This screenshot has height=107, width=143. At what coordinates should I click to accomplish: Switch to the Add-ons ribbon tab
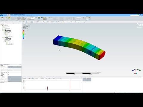[x=24, y=16]
